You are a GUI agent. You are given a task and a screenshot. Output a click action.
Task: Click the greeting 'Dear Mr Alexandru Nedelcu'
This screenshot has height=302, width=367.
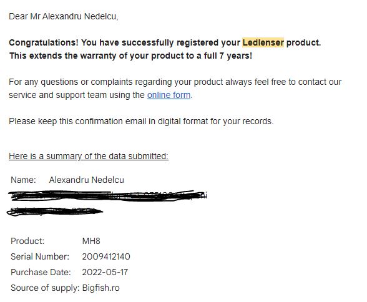pos(64,16)
